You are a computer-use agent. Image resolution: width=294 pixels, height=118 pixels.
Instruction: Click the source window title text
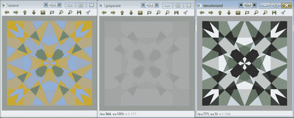click(x=13, y=6)
